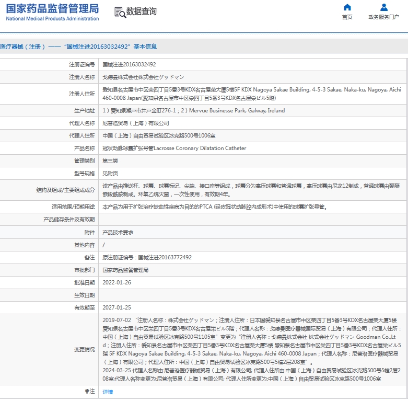Click the 注册人住所 address text
Viewport: 408px width, 401px height.
[x=252, y=94]
